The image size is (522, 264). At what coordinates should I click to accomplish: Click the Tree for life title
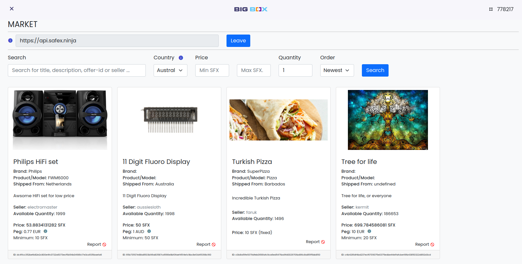point(359,162)
